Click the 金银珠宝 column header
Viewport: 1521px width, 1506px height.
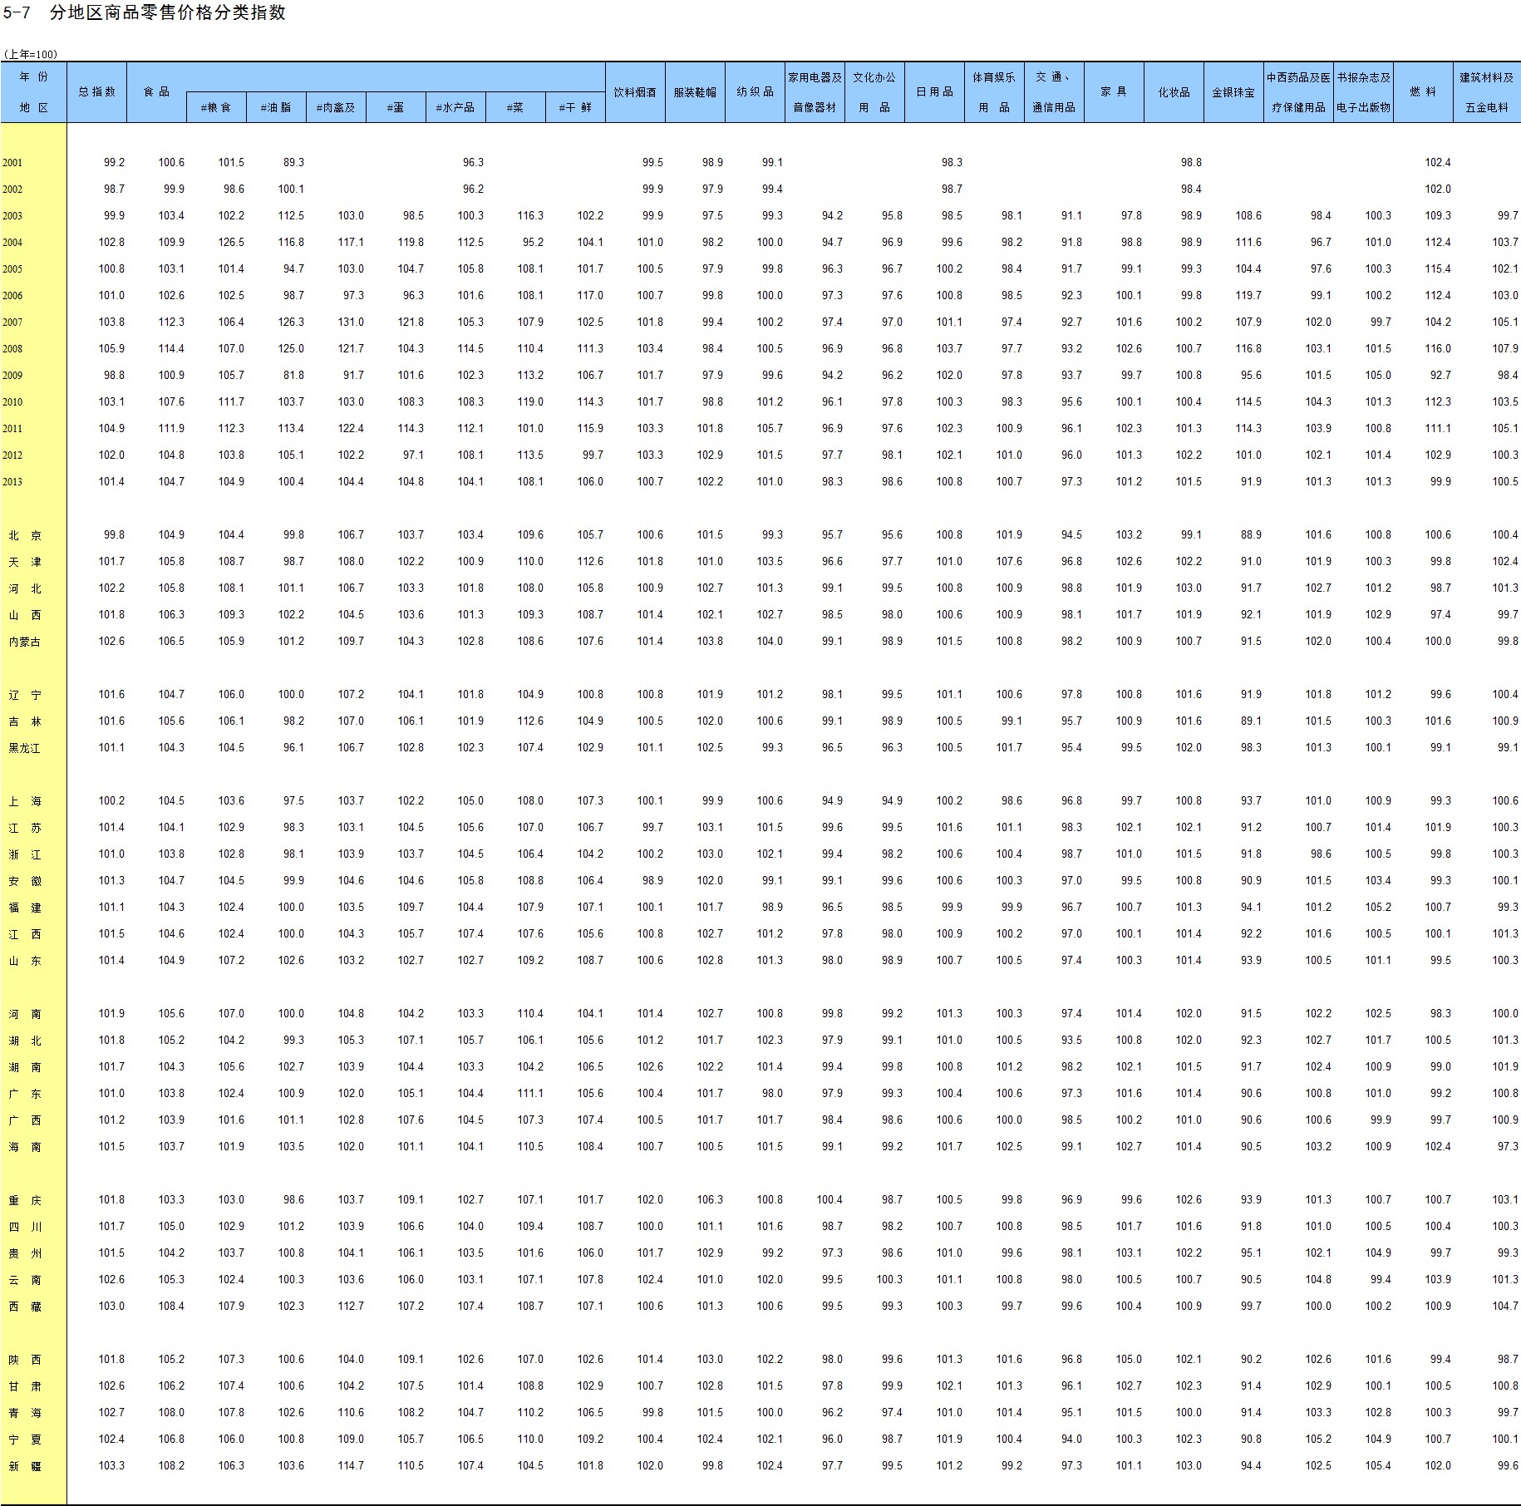(1233, 92)
